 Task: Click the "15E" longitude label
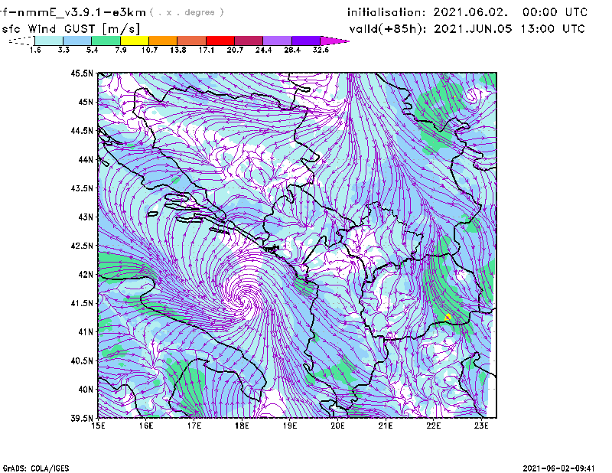tap(98, 426)
